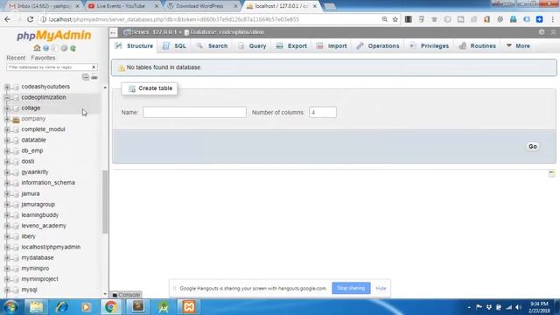Bookmark this page with the star

click(x=395, y=19)
